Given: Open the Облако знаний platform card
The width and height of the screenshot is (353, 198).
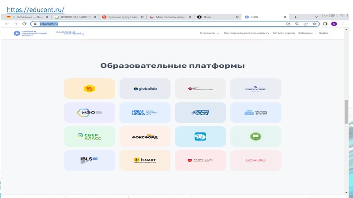Looking at the screenshot, I should (256, 113).
